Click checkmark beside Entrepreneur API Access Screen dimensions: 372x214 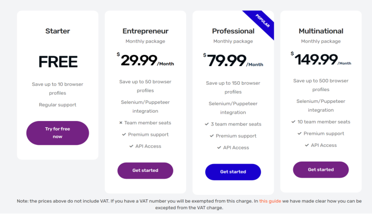tap(131, 146)
